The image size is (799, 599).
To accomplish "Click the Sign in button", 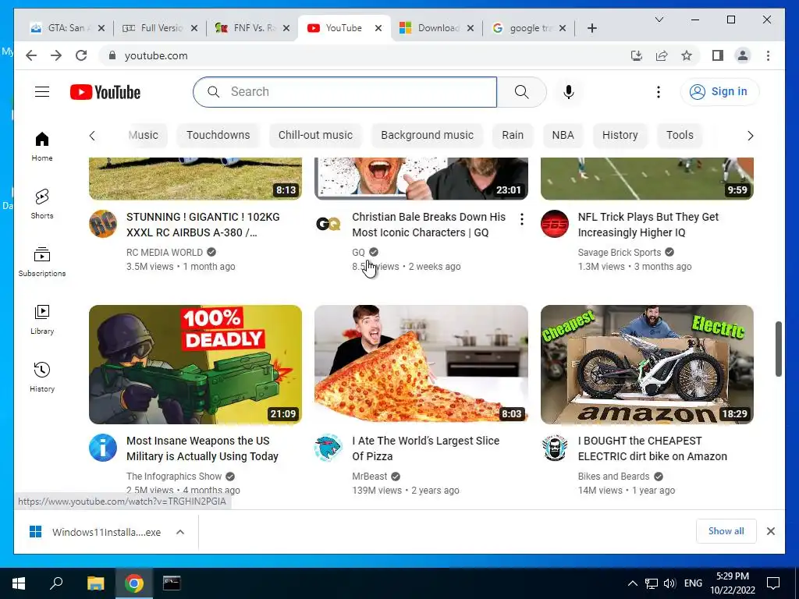I will [719, 92].
